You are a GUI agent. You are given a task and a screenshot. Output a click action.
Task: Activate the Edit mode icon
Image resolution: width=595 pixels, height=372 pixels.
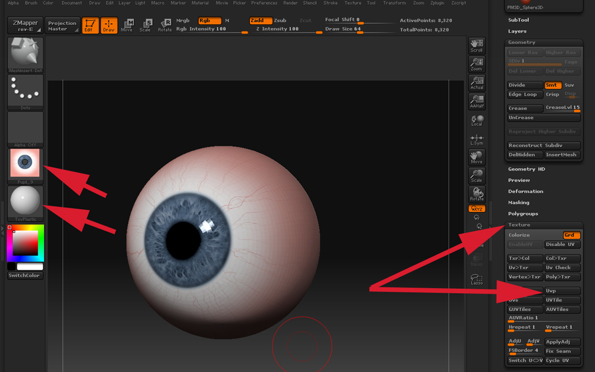click(x=90, y=25)
